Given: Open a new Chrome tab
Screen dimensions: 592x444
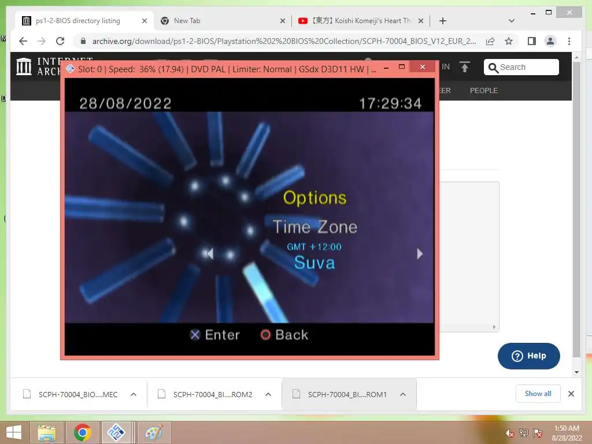Looking at the screenshot, I should [x=443, y=21].
